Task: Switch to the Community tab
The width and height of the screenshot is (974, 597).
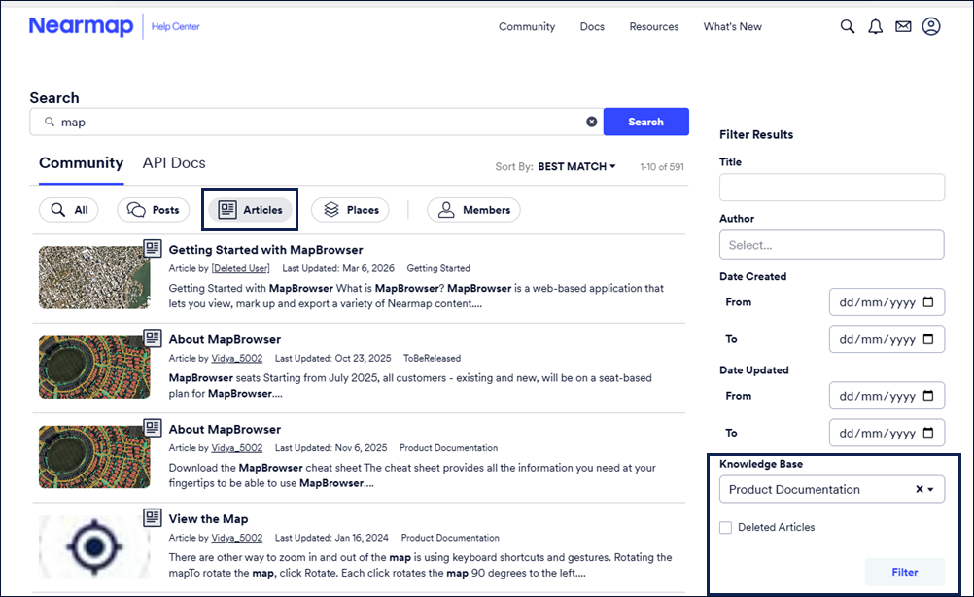Action: tap(82, 163)
